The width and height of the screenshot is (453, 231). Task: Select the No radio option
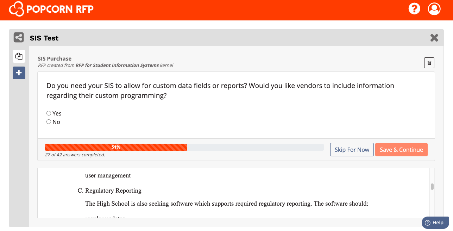(x=49, y=122)
